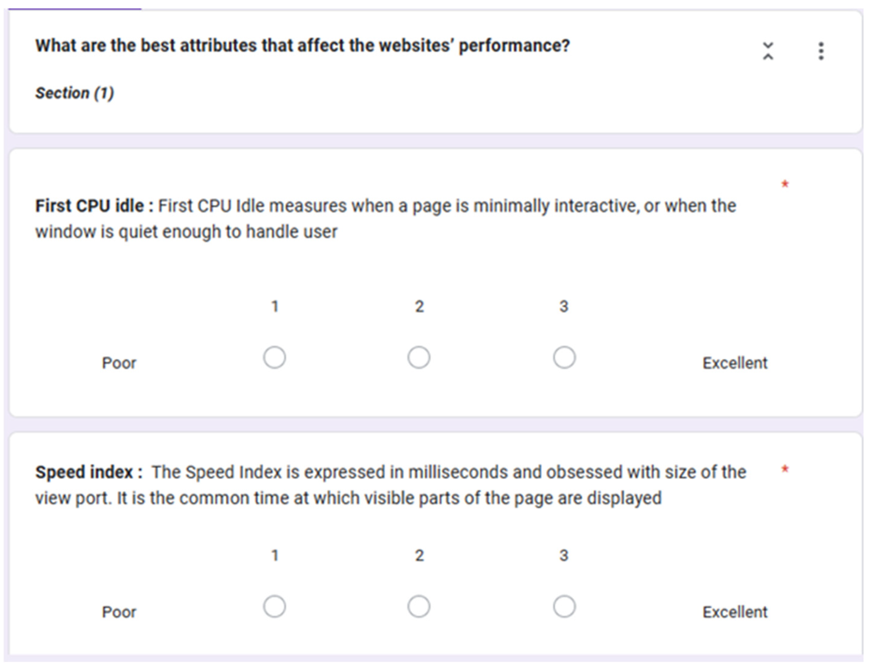Viewport: 869px width, 667px height.
Task: Click the "Section (1)" description text
Action: click(75, 93)
